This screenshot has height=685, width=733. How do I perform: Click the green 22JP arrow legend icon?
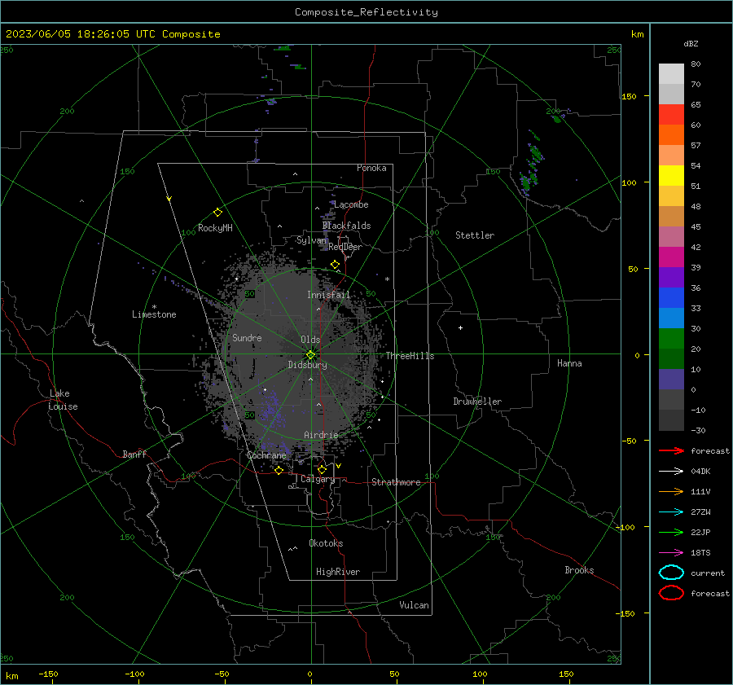671,532
